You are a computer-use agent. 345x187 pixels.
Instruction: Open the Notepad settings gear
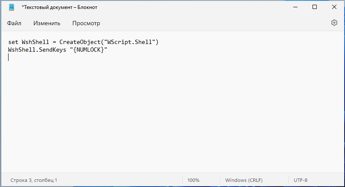click(x=334, y=23)
